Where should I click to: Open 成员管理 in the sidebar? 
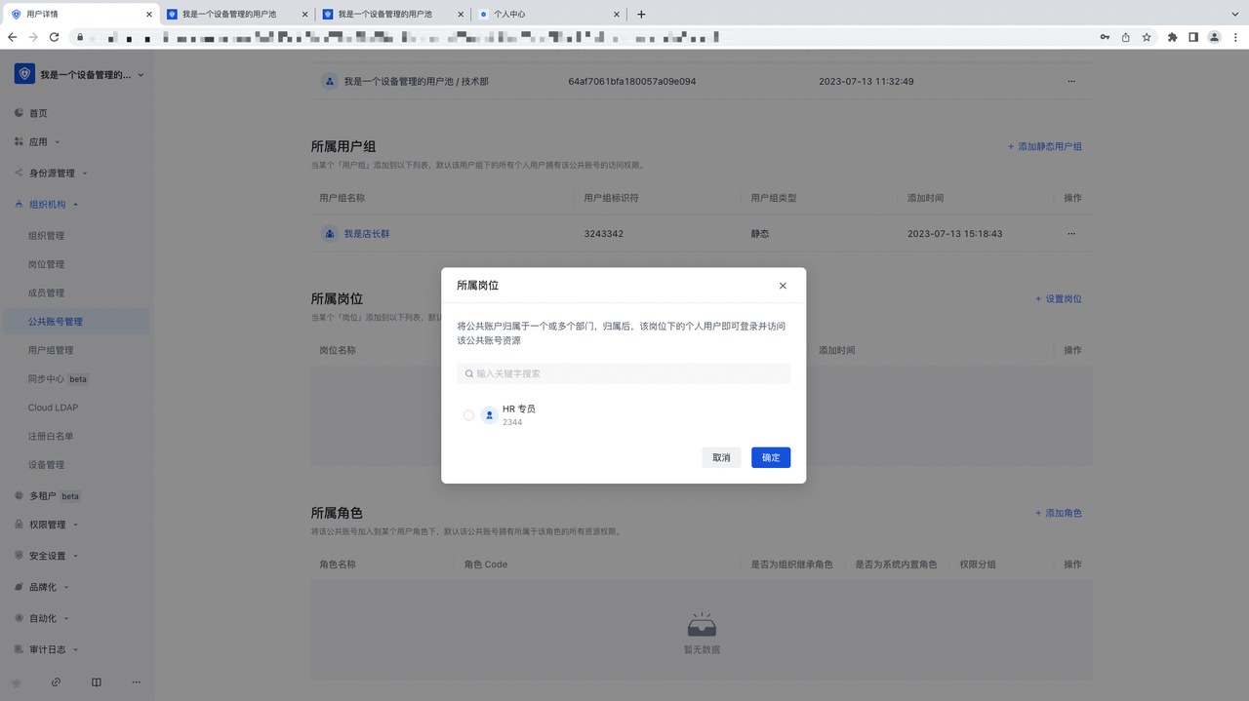(x=46, y=292)
